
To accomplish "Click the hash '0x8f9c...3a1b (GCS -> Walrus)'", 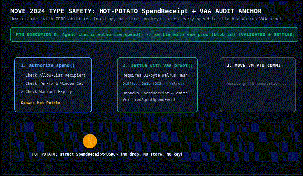I will point(153,84).
